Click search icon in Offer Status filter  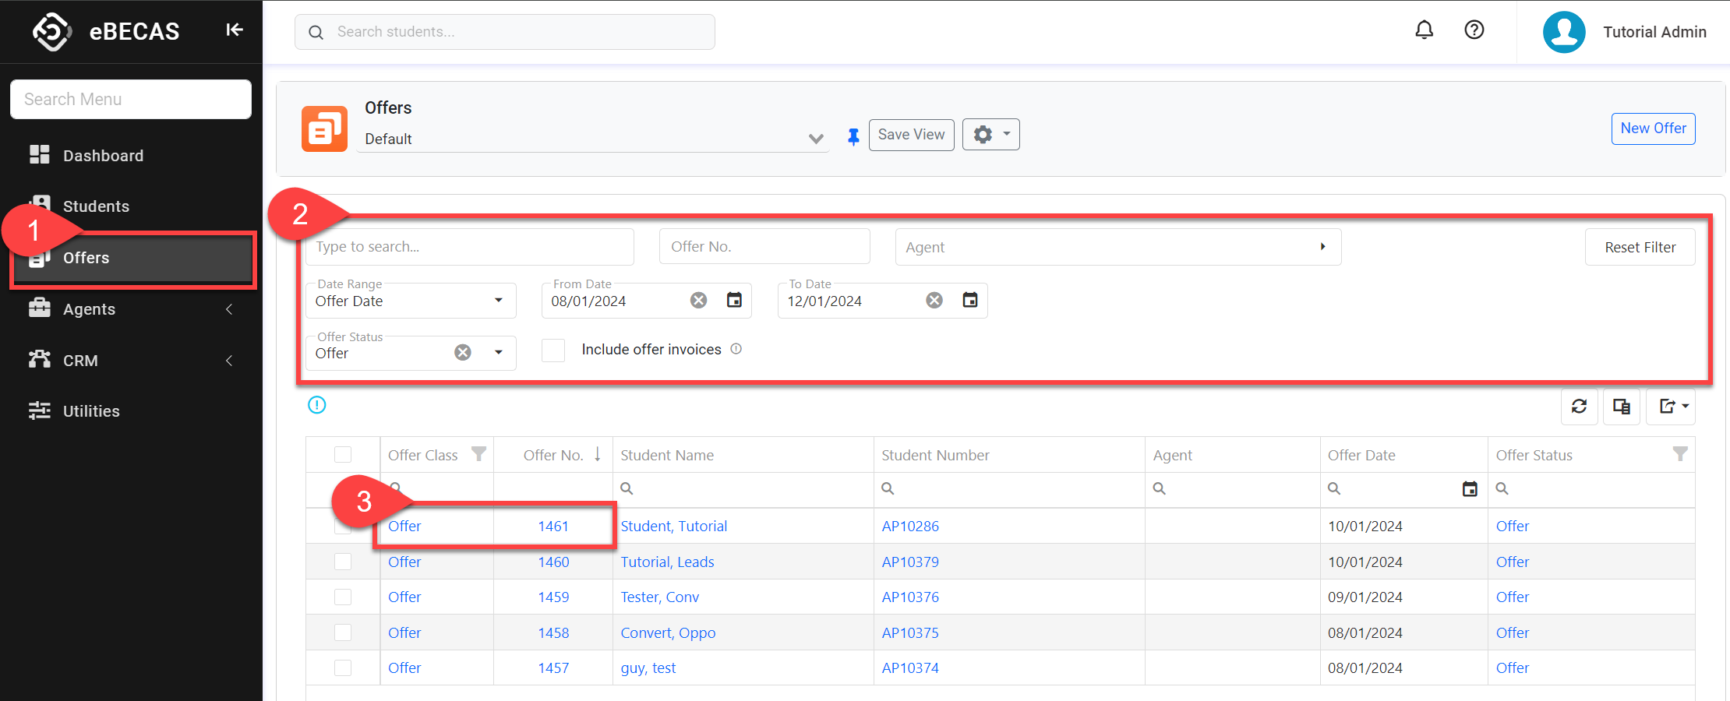pos(1502,488)
